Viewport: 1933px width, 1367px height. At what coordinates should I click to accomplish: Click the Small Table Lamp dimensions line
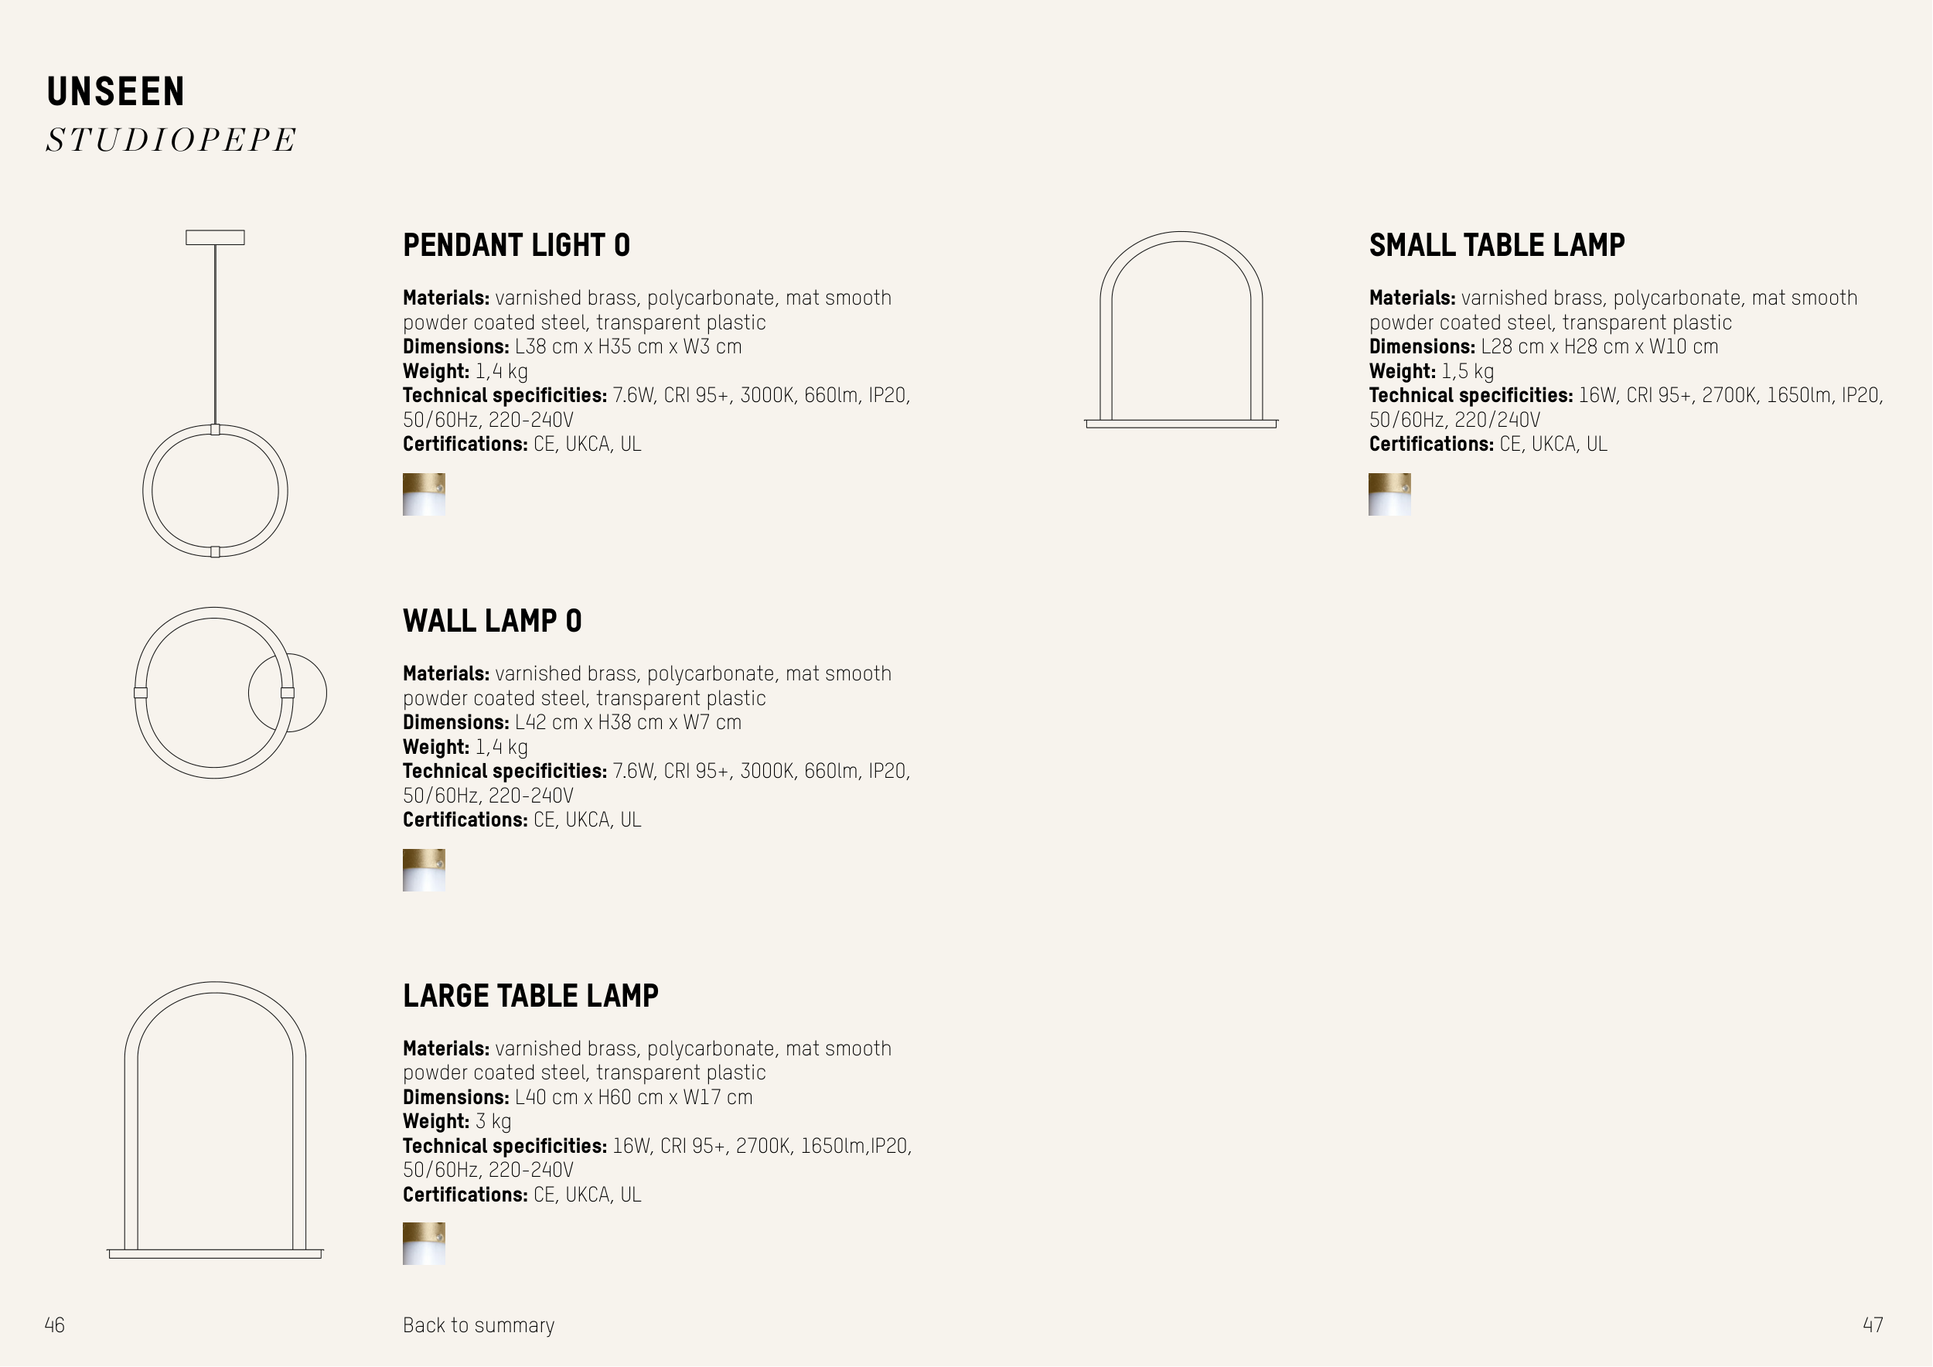pyautogui.click(x=1543, y=347)
